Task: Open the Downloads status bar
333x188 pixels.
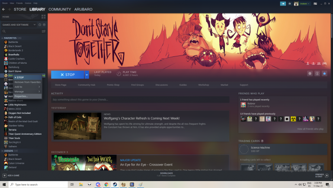Action: 166,175
